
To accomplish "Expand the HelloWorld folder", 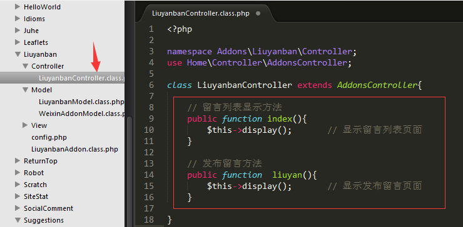I will pos(18,7).
